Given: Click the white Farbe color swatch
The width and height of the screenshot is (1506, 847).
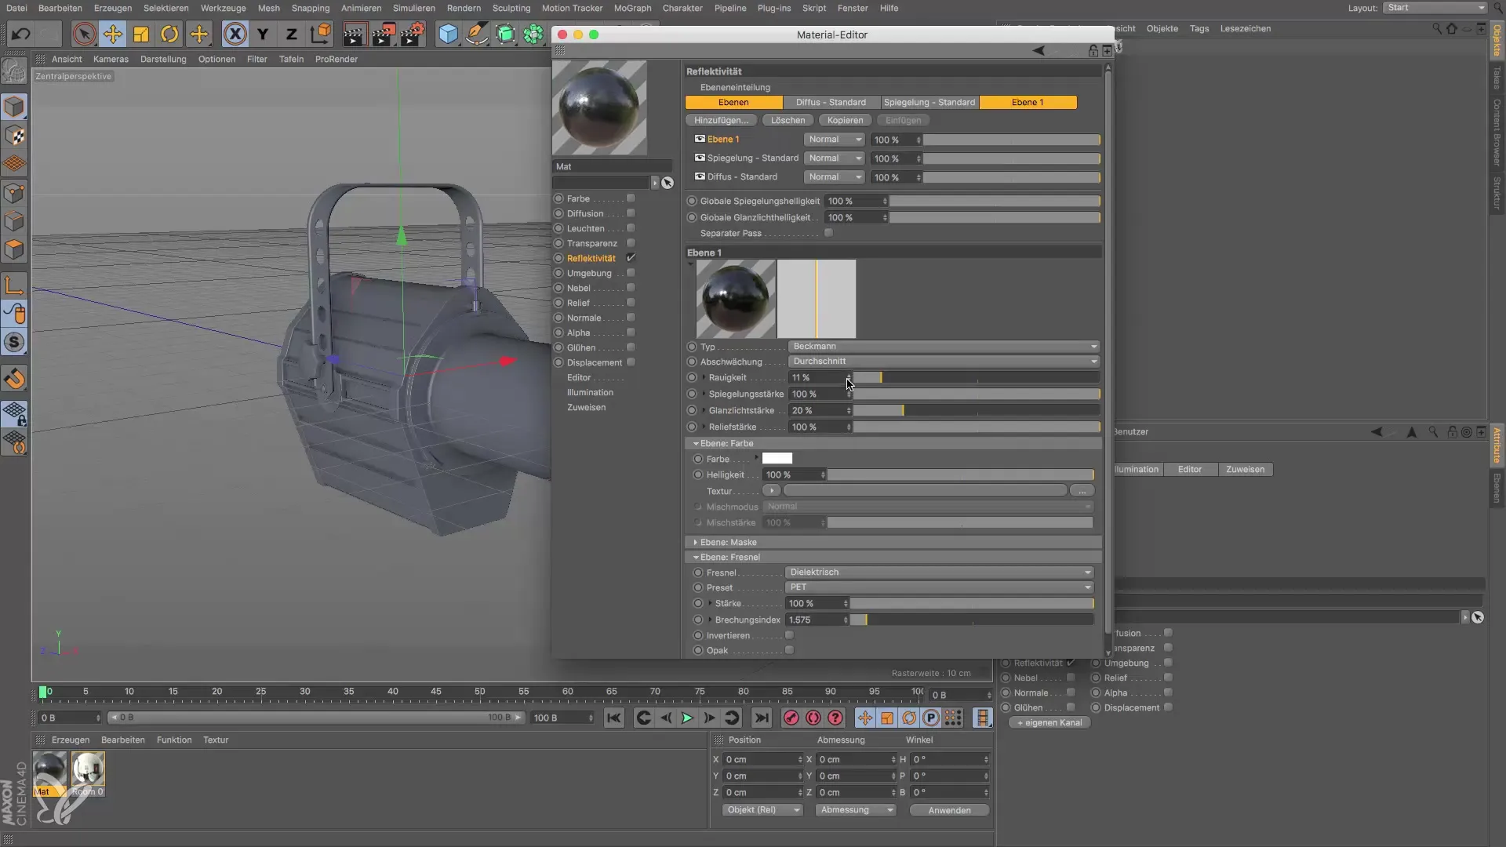Looking at the screenshot, I should [x=777, y=459].
